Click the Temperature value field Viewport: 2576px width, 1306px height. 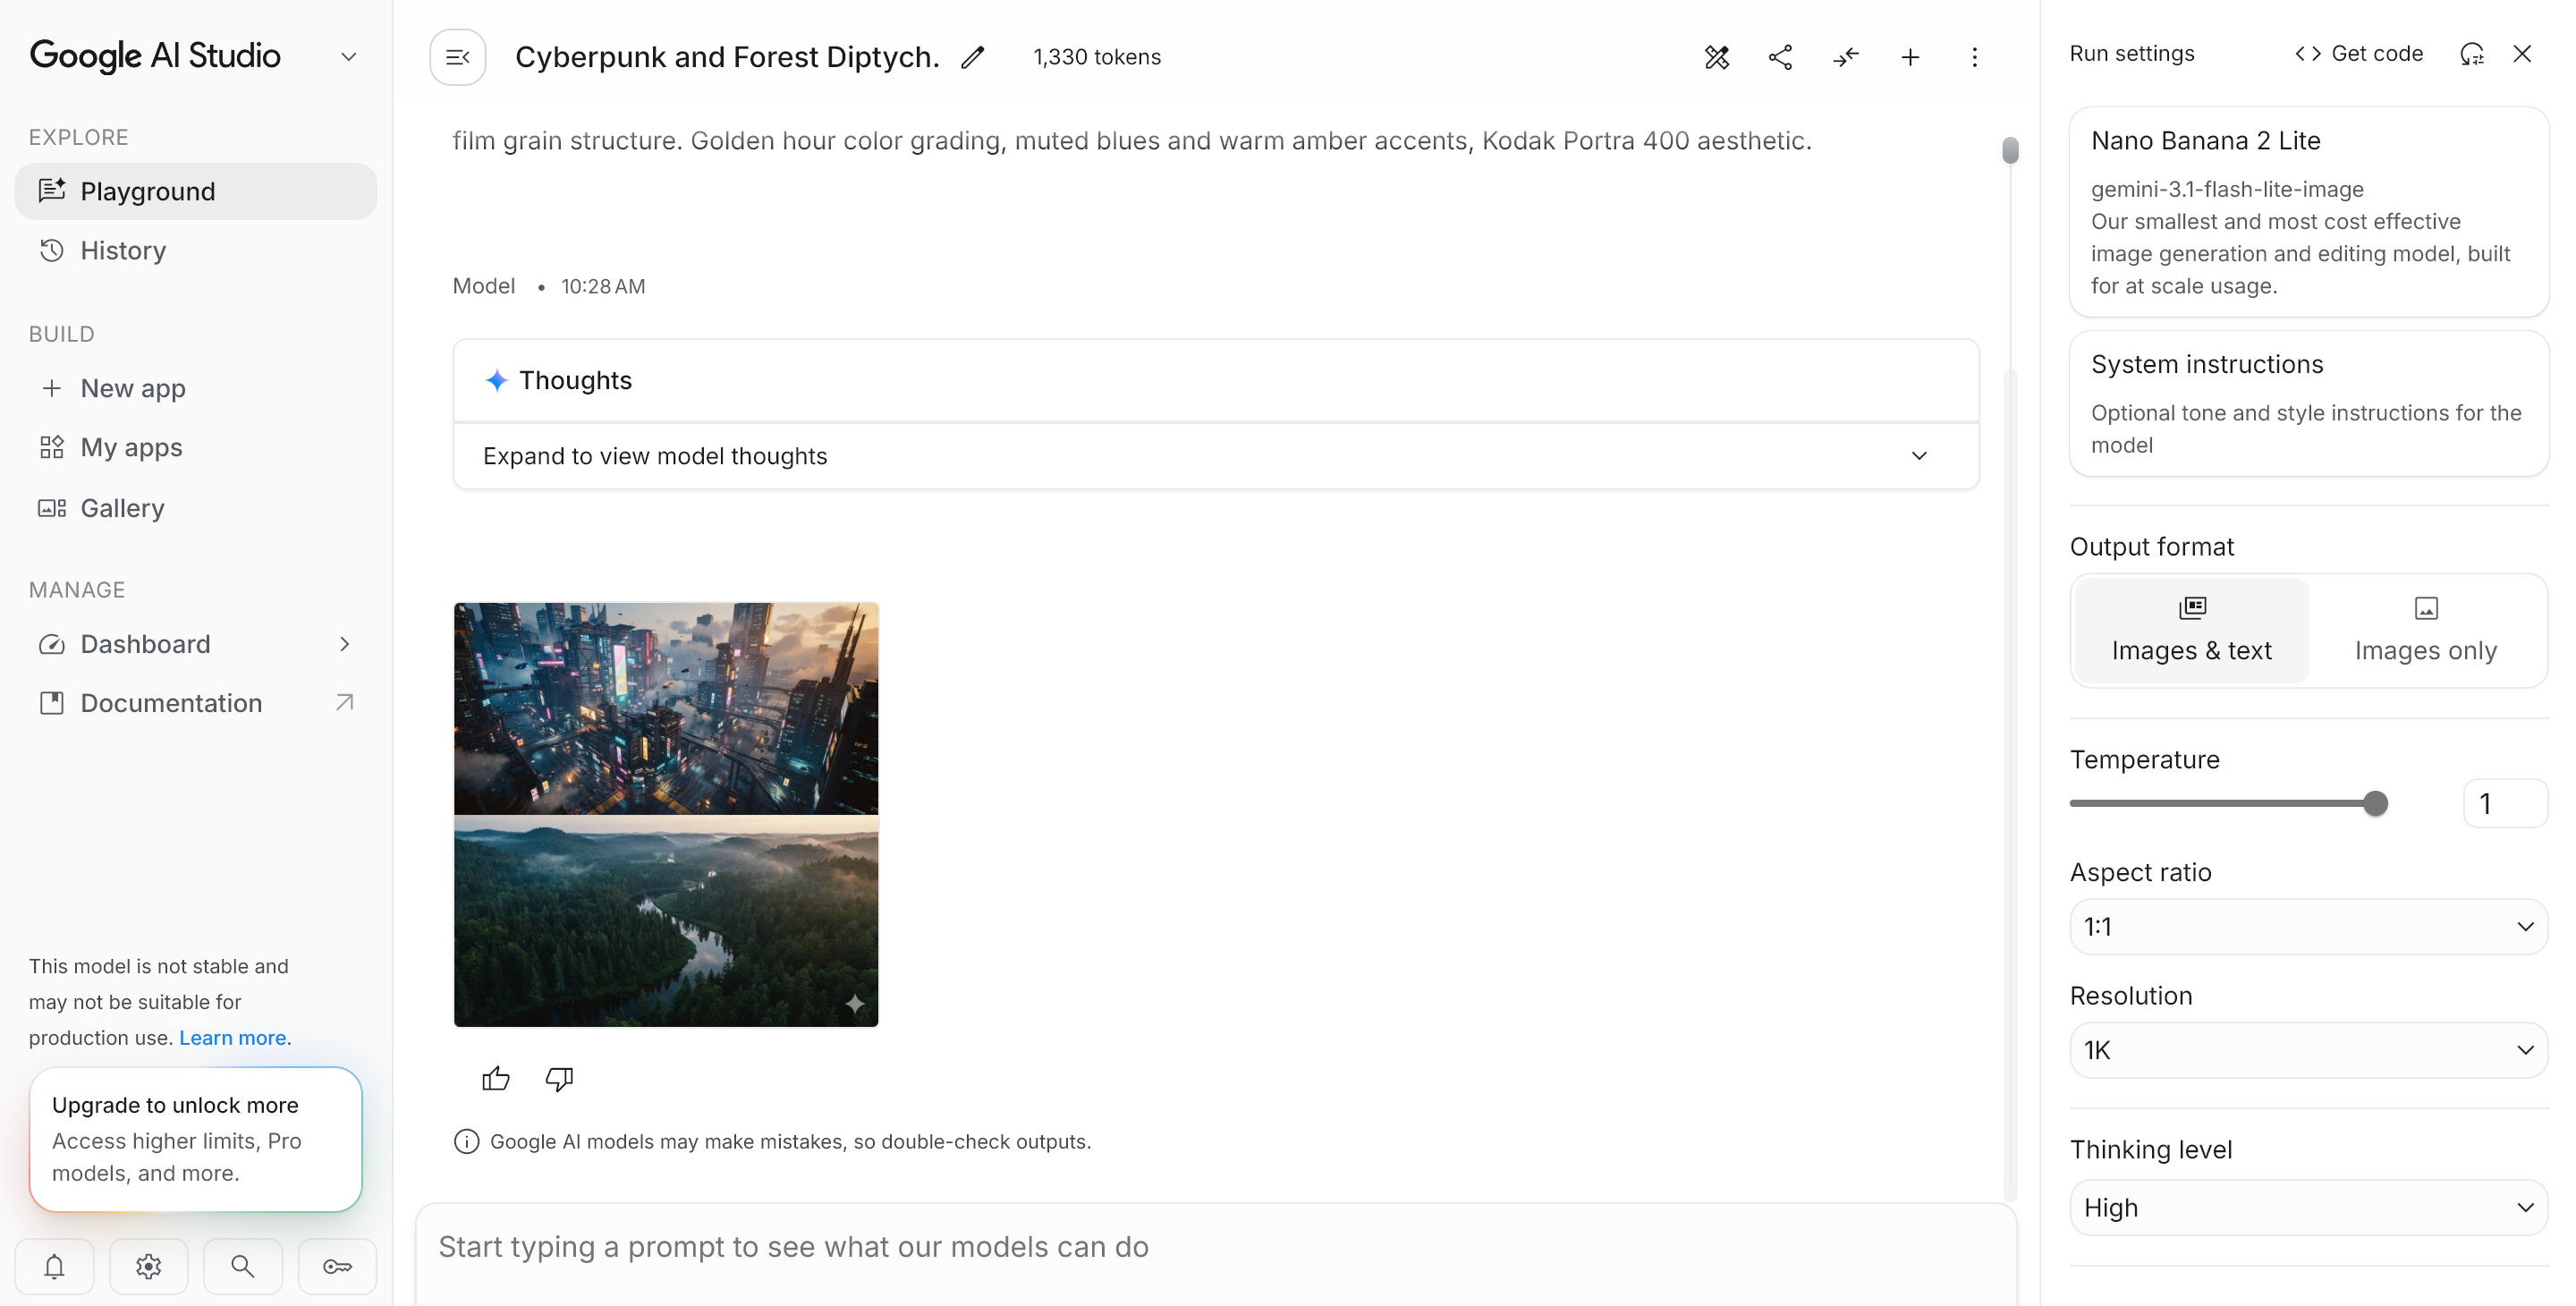(x=2505, y=803)
